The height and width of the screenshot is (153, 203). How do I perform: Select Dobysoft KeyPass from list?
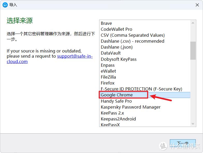119,59
